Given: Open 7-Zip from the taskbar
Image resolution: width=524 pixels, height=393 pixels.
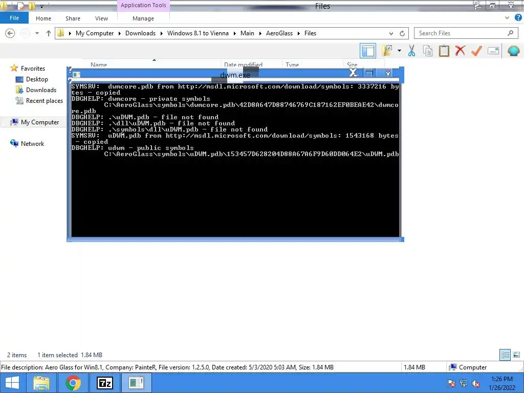Looking at the screenshot, I should click(x=104, y=383).
